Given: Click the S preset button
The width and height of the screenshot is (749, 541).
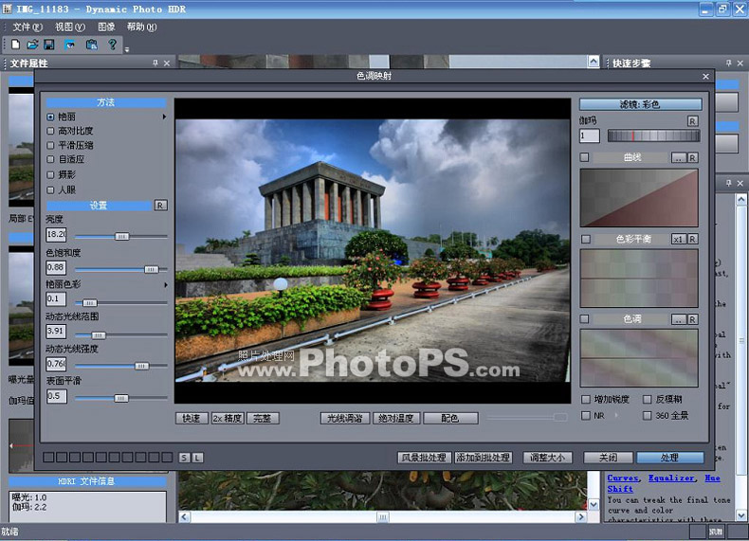Looking at the screenshot, I should tap(184, 458).
